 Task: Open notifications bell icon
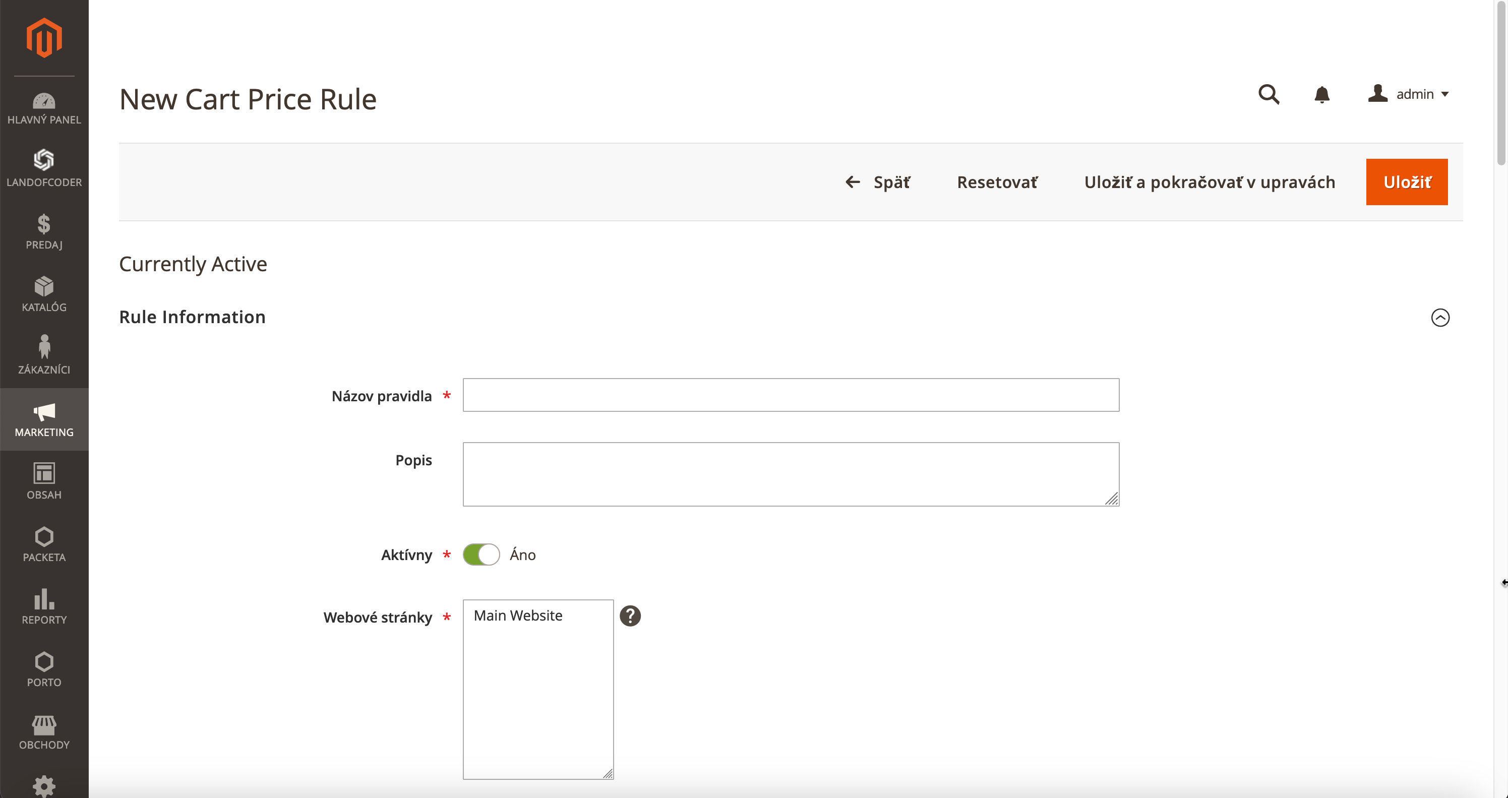click(1321, 94)
